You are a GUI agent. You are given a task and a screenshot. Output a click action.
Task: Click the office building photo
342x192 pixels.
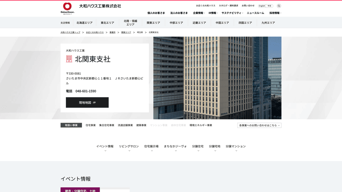217,78
